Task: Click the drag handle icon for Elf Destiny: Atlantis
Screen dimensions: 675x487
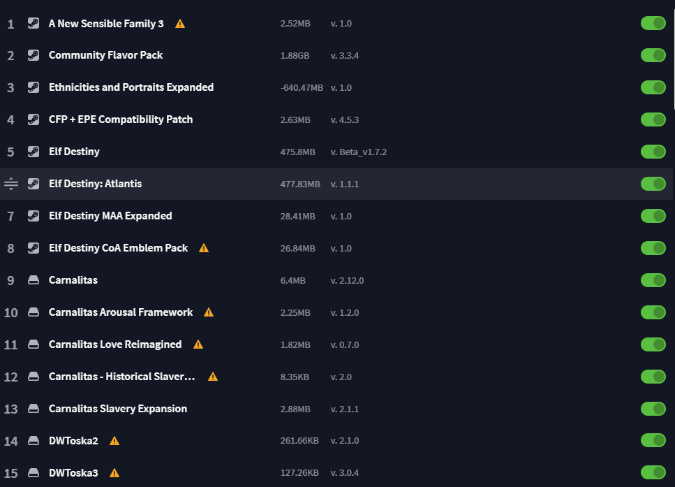Action: coord(10,184)
